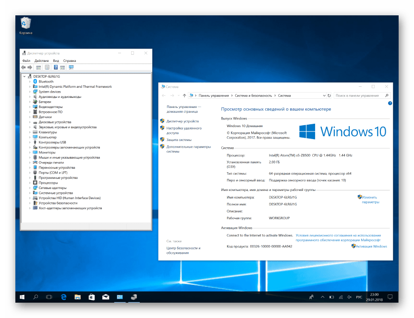This screenshot has height=318, width=414.
Task: Select Мыши и иные указывающие устройства row
Action: (69, 157)
